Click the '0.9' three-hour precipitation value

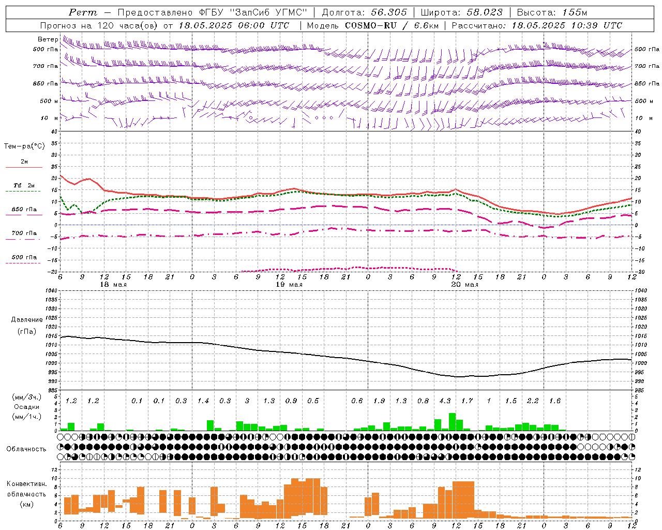(291, 401)
